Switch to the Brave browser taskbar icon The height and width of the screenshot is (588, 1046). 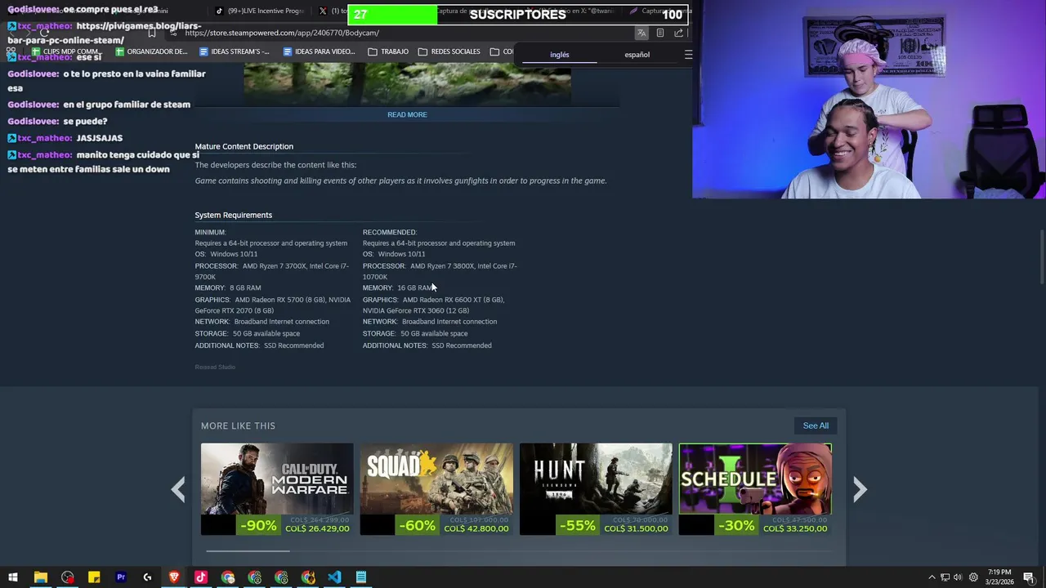(174, 577)
